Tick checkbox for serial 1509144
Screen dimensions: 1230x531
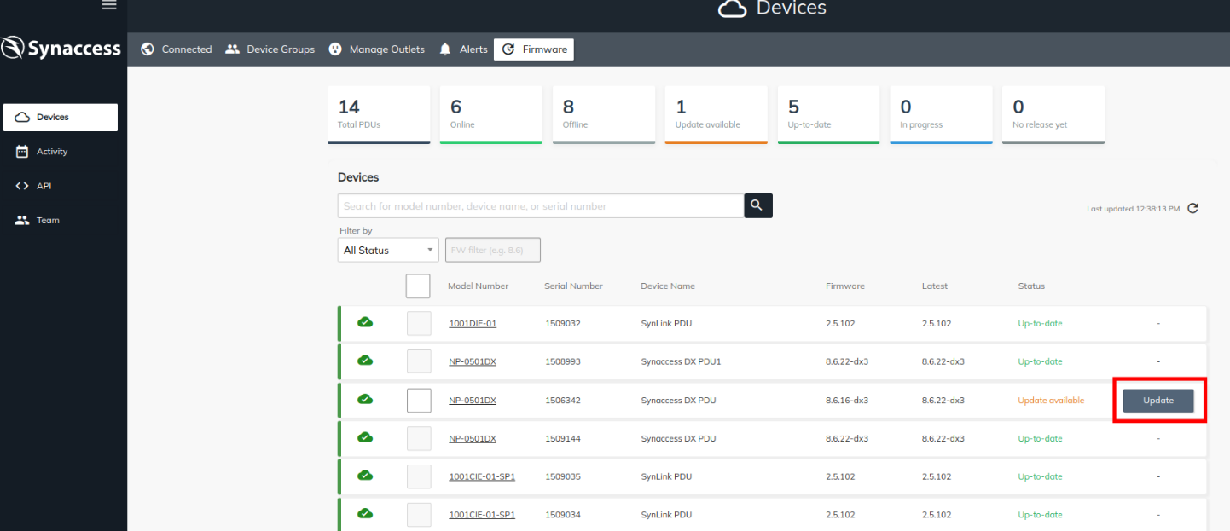pos(419,438)
